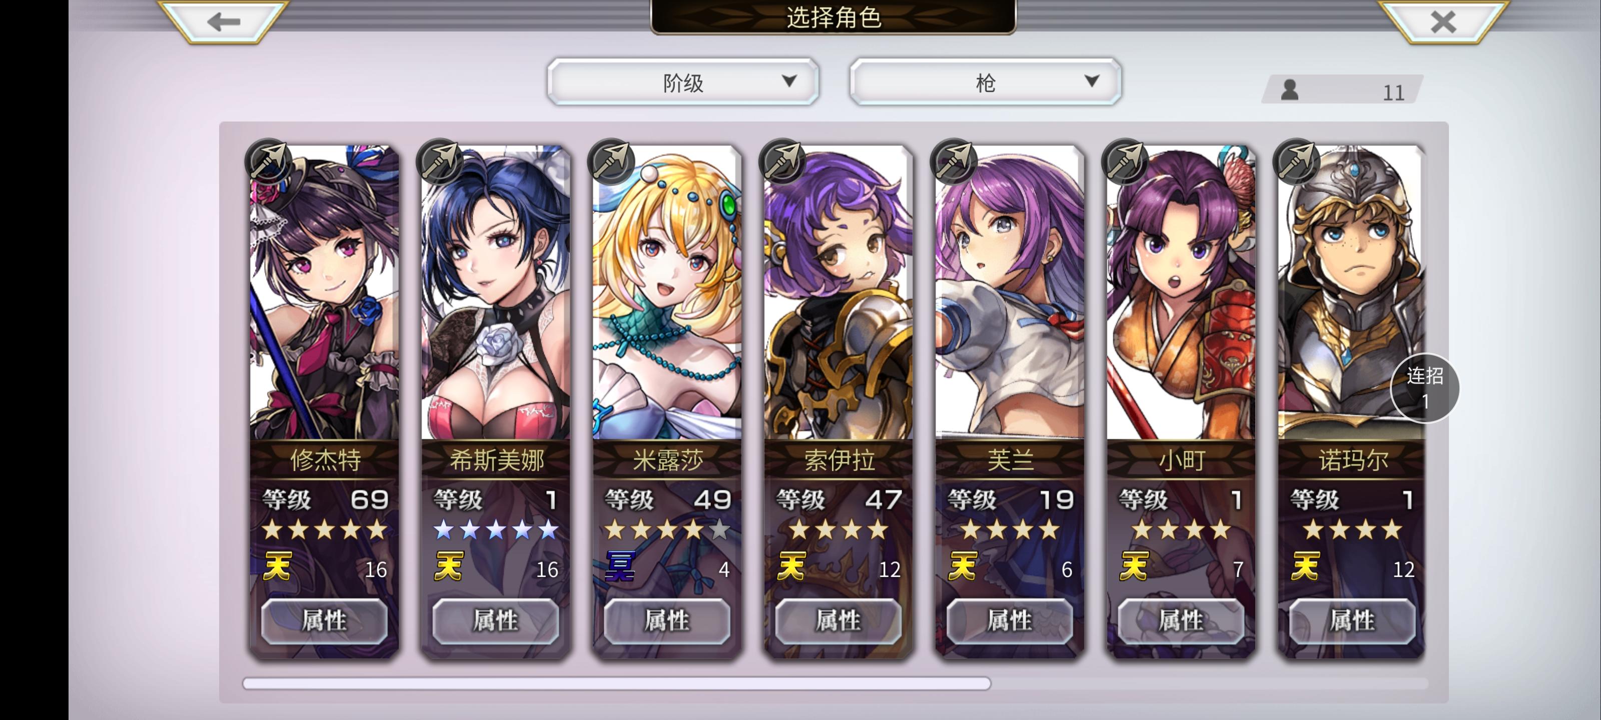Select the 小町 character portrait

pyautogui.click(x=1180, y=292)
